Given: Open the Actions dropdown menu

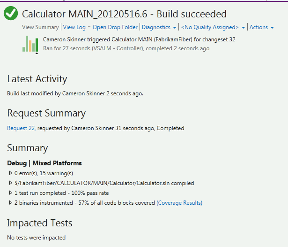Looking at the screenshot, I should (261, 27).
